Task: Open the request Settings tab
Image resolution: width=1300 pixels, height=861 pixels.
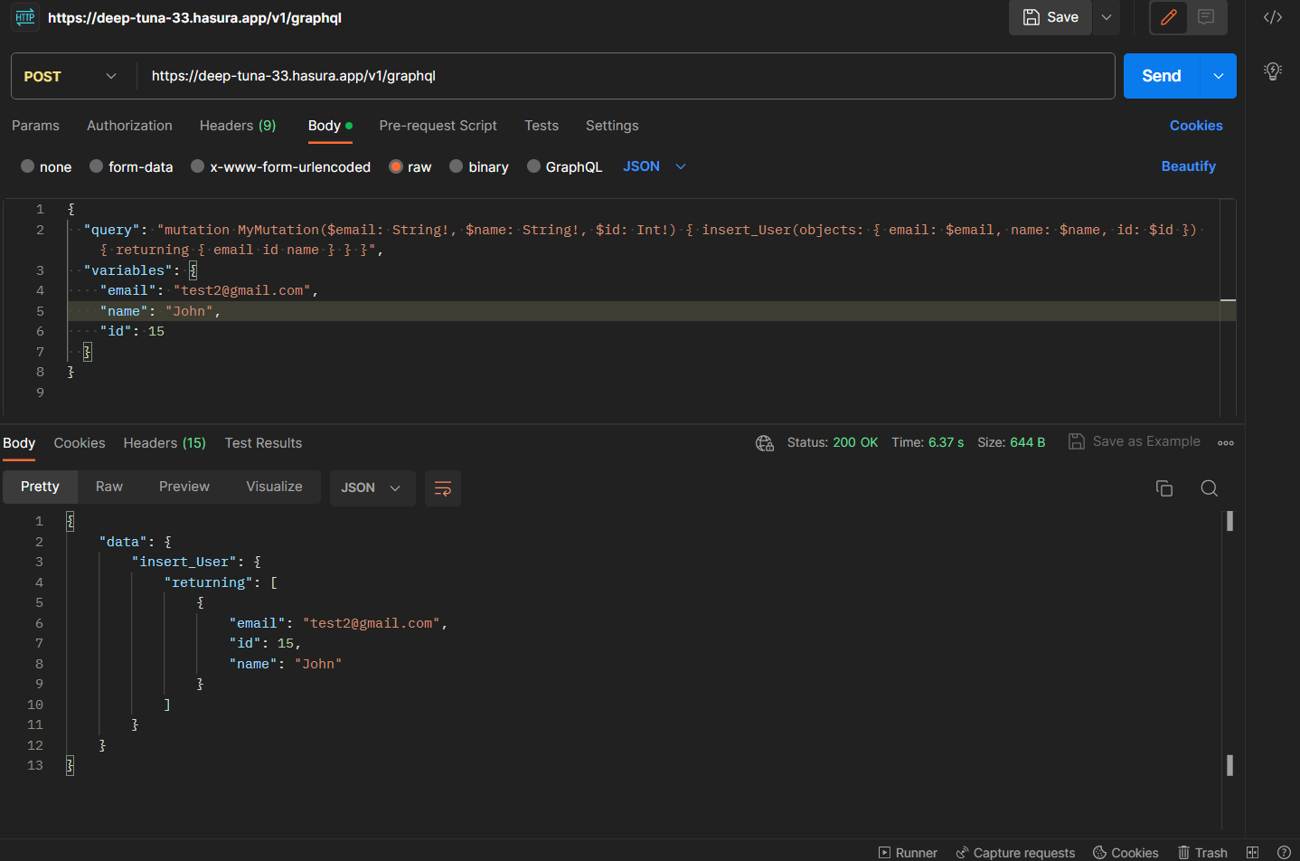Action: coord(612,126)
